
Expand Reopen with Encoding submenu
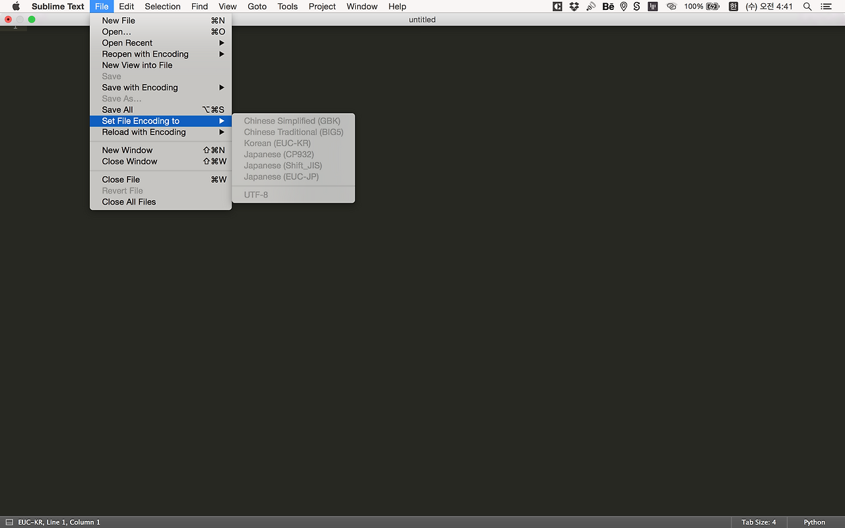click(161, 54)
